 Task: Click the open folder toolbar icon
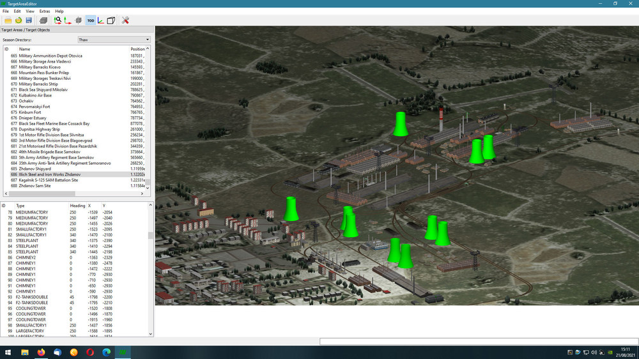(8, 20)
